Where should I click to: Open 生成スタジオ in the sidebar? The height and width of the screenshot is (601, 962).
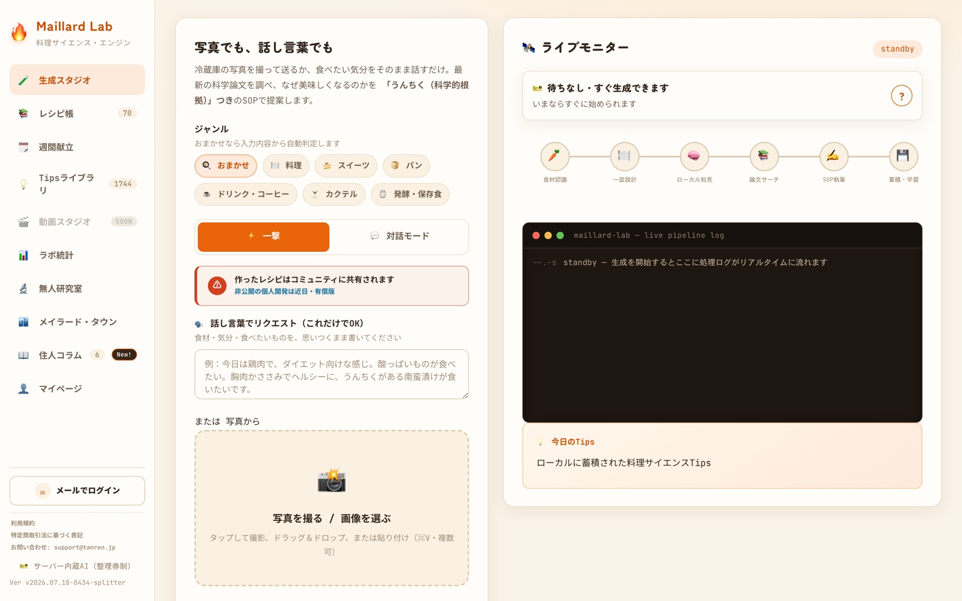[x=77, y=80]
